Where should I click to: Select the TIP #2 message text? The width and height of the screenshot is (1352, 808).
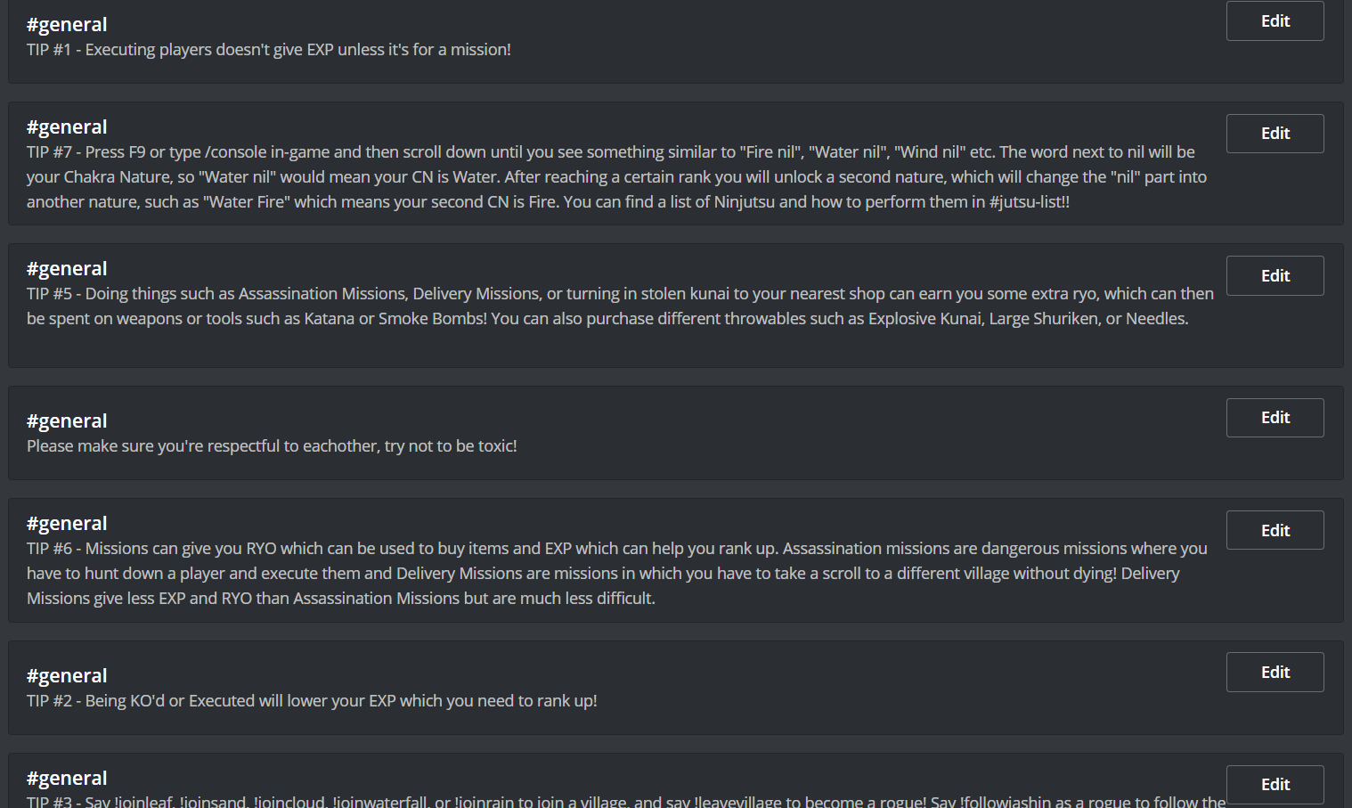click(x=312, y=701)
